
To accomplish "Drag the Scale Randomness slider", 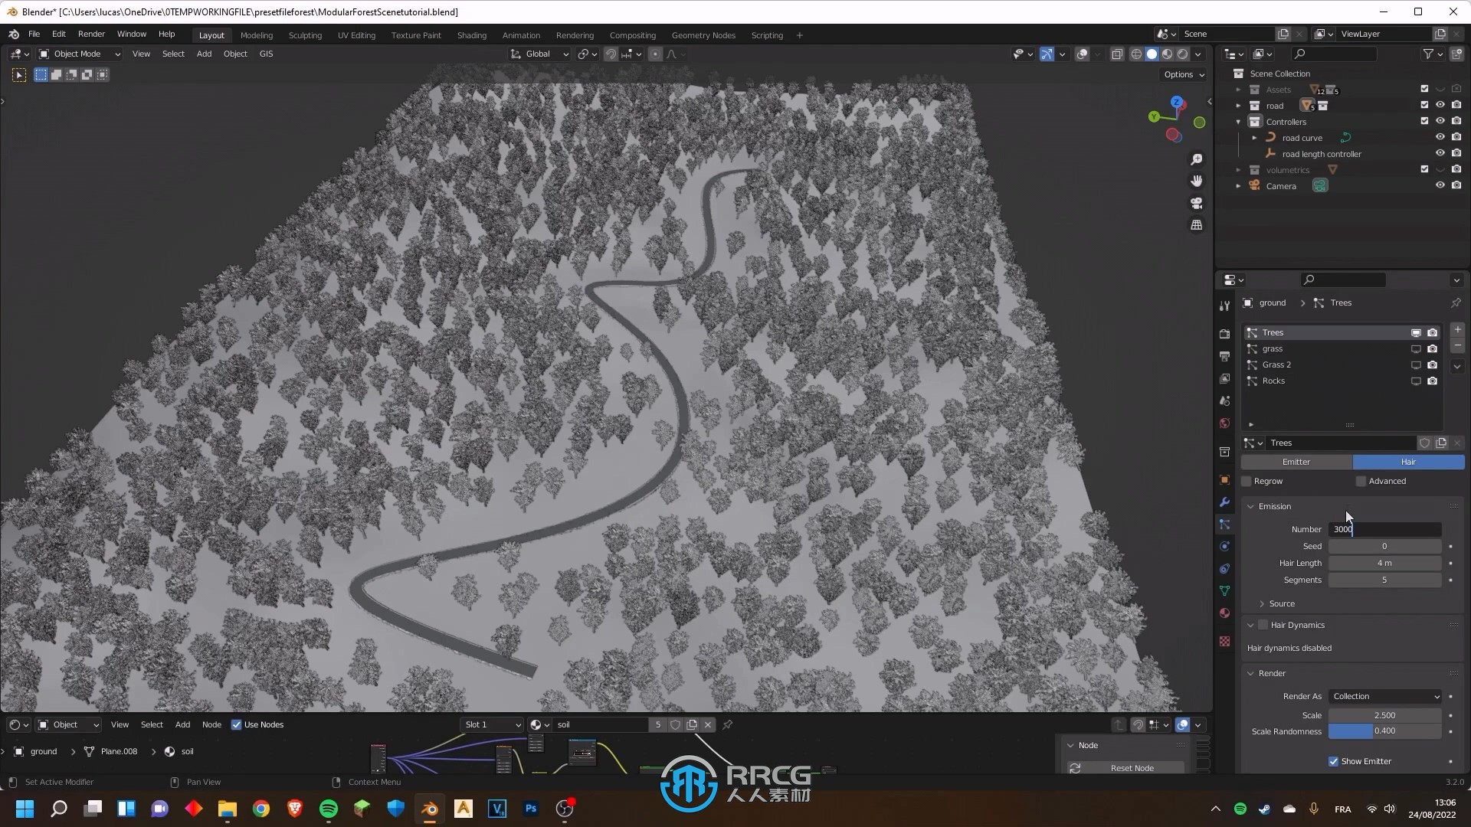I will point(1383,731).
